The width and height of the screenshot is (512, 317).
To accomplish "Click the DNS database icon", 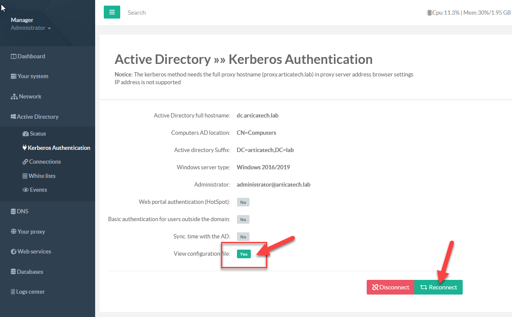I will point(13,212).
